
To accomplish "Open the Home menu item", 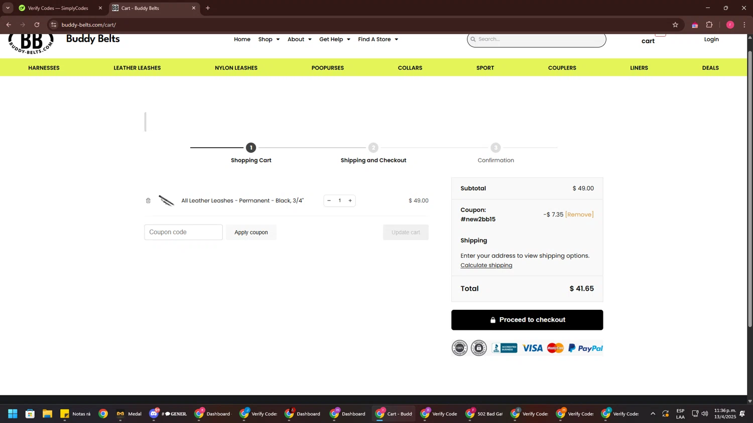I will [x=242, y=39].
